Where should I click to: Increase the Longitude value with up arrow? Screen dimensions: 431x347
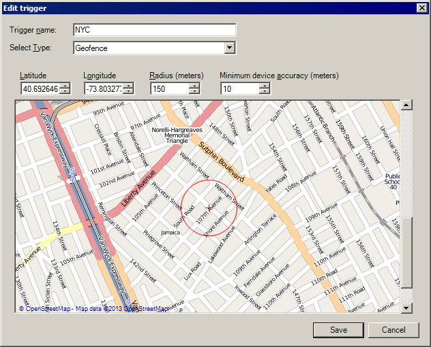click(x=129, y=86)
